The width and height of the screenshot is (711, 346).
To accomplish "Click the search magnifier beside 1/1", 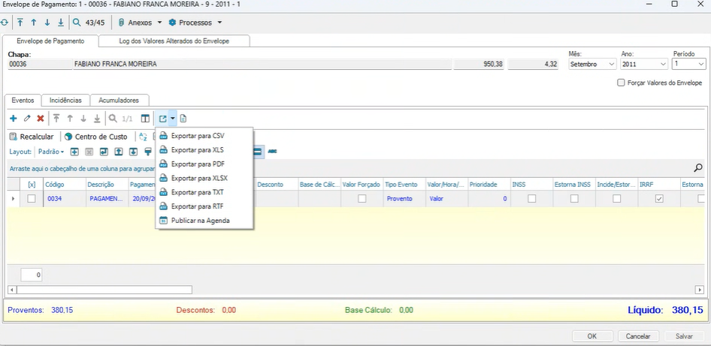I will 113,119.
